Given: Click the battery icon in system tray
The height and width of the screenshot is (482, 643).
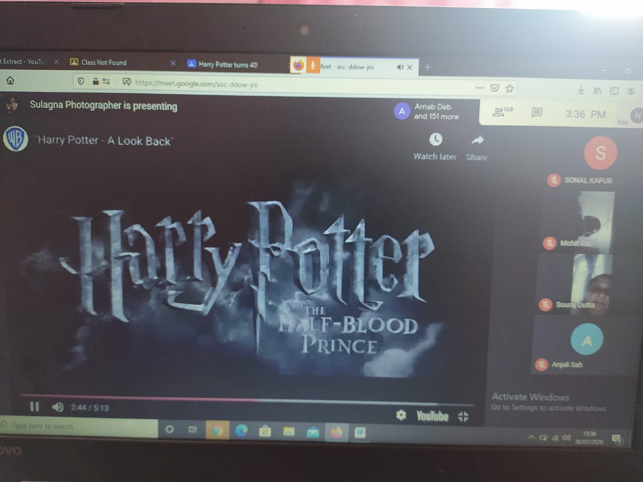Looking at the screenshot, I should (543, 438).
